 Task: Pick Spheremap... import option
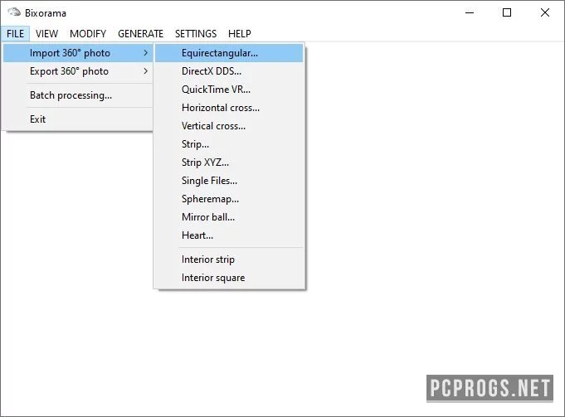click(229, 199)
